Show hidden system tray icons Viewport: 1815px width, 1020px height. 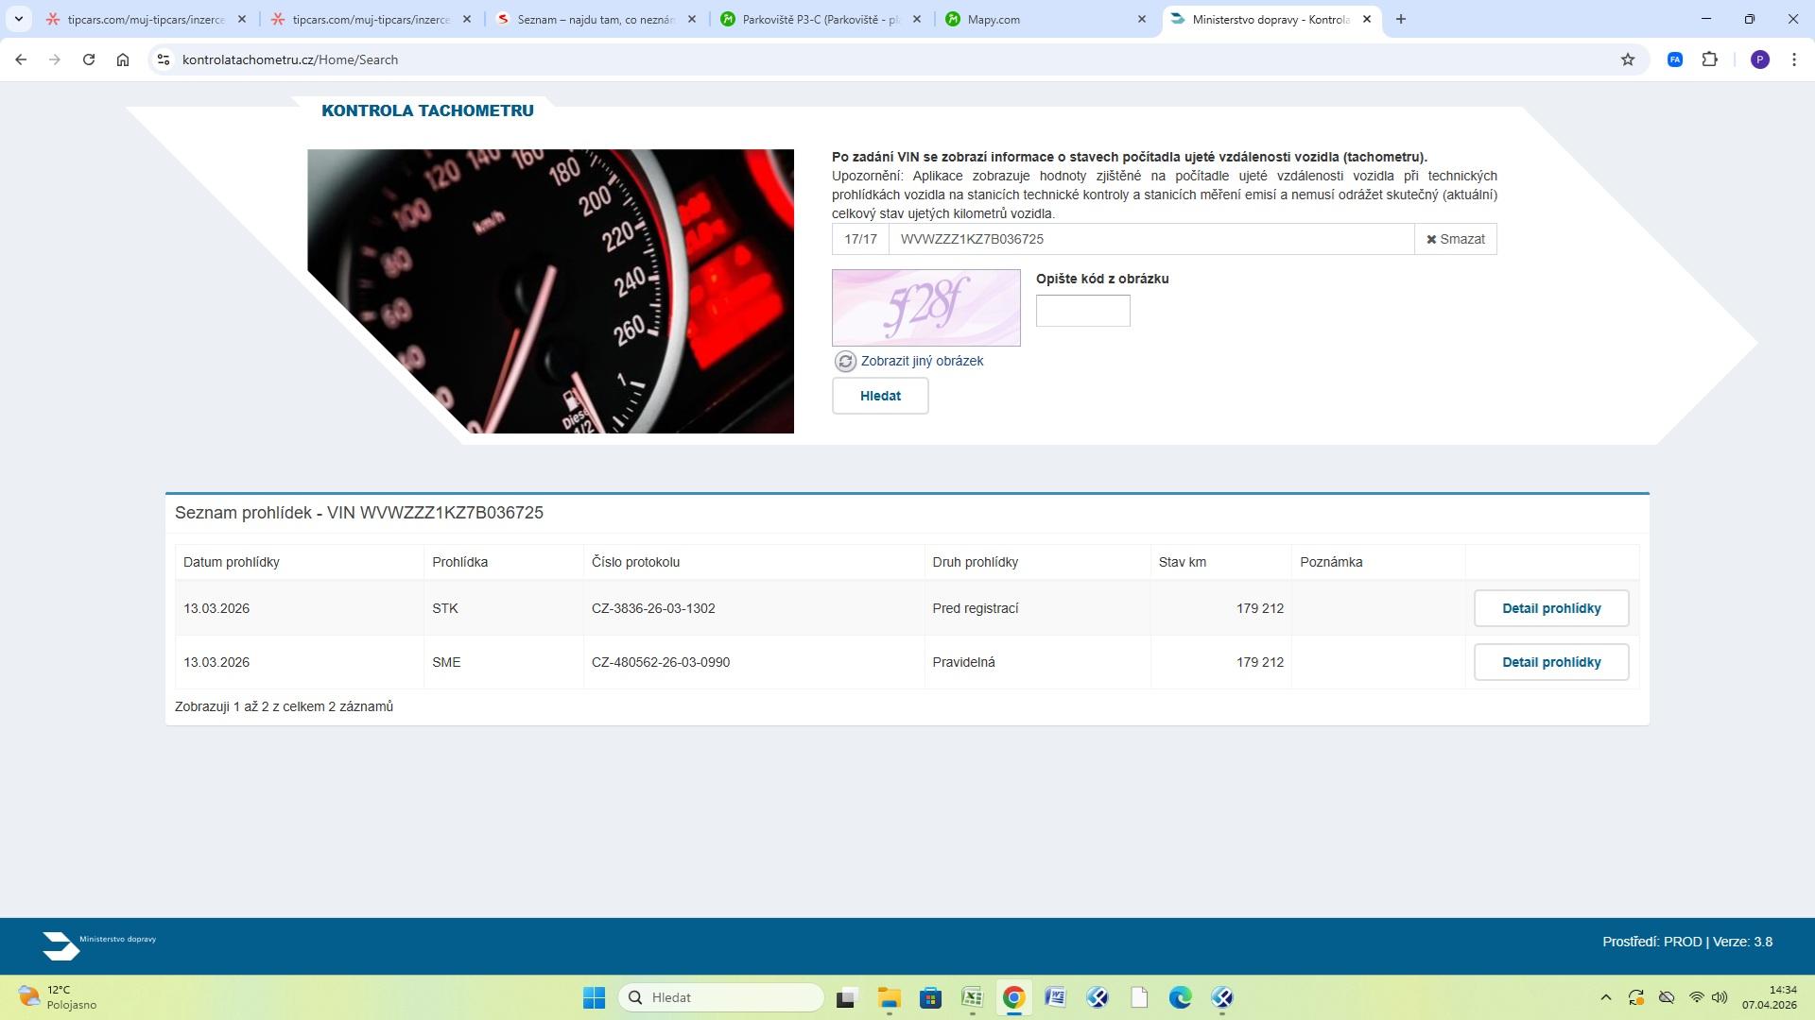1605,997
